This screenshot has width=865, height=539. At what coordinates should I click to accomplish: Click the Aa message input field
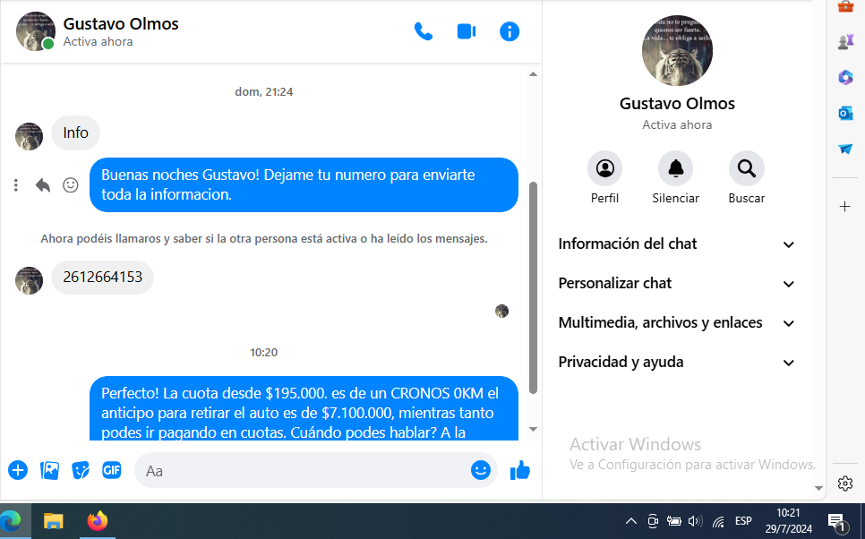coord(304,470)
